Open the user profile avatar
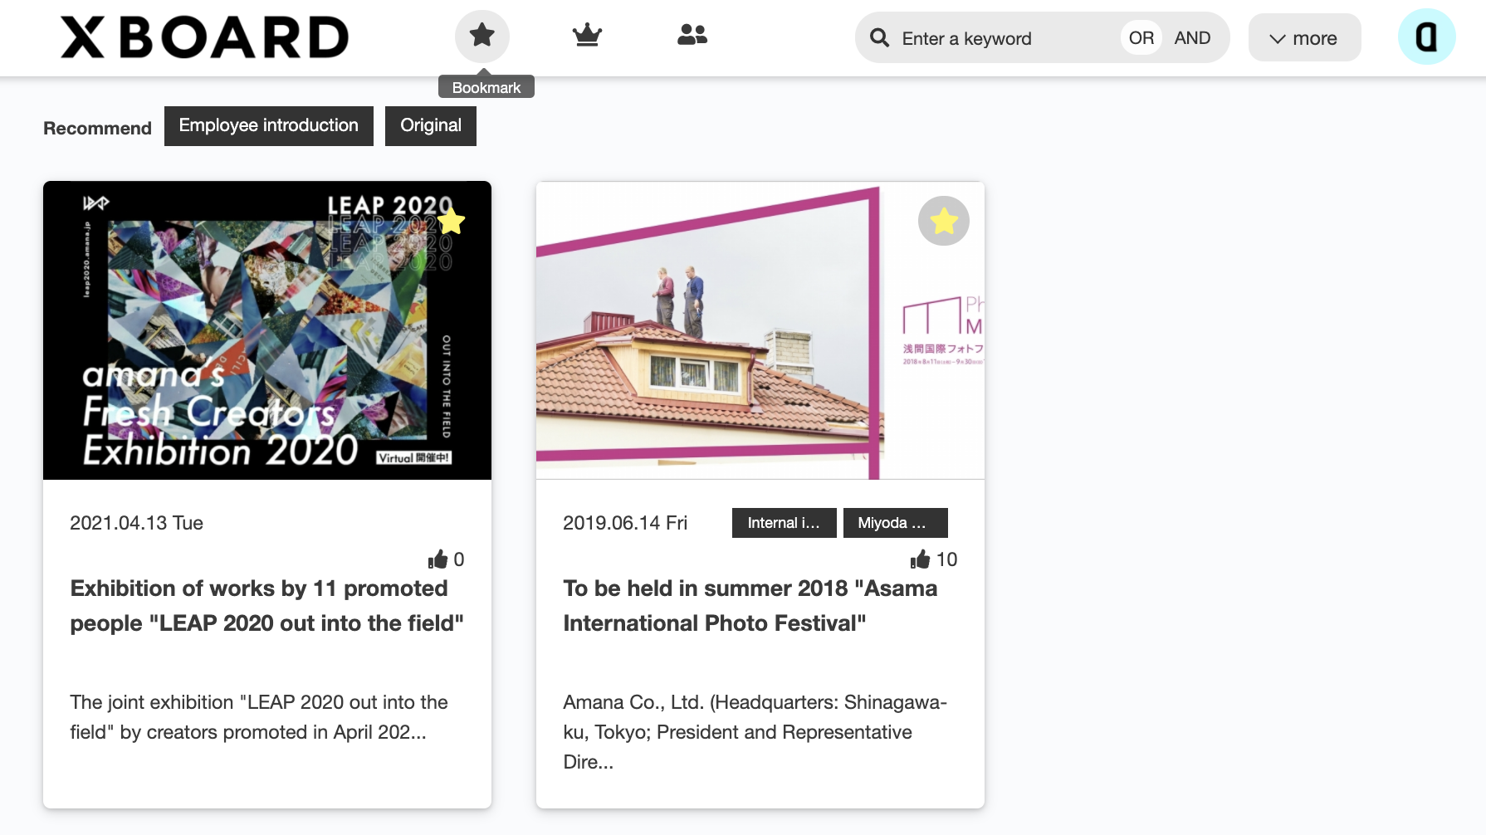 [1425, 37]
